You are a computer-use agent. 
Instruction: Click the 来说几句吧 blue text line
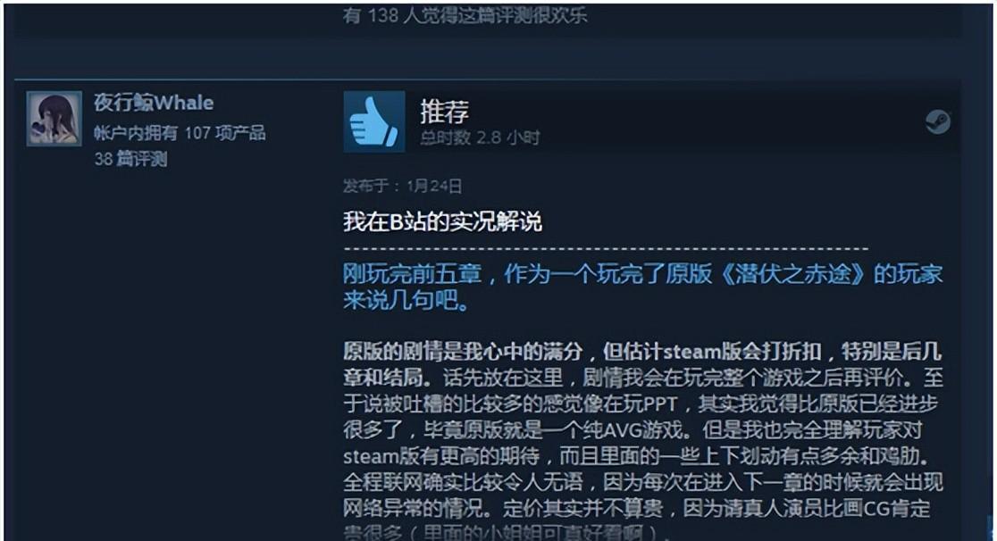(407, 300)
